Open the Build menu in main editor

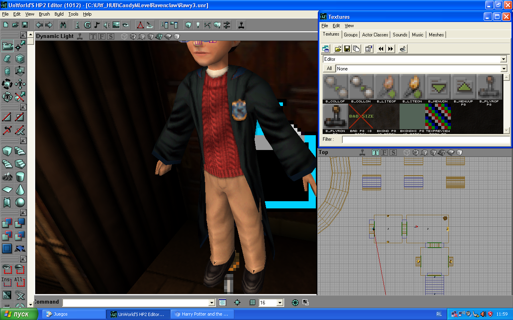(59, 14)
